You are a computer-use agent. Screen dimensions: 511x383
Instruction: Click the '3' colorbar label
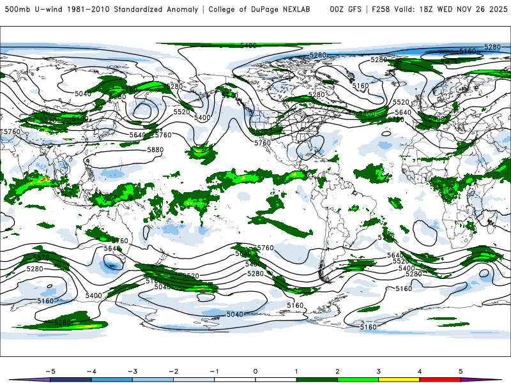pos(379,372)
